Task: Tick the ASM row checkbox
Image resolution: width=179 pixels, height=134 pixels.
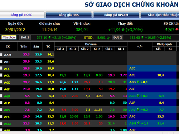Action: [1, 123]
